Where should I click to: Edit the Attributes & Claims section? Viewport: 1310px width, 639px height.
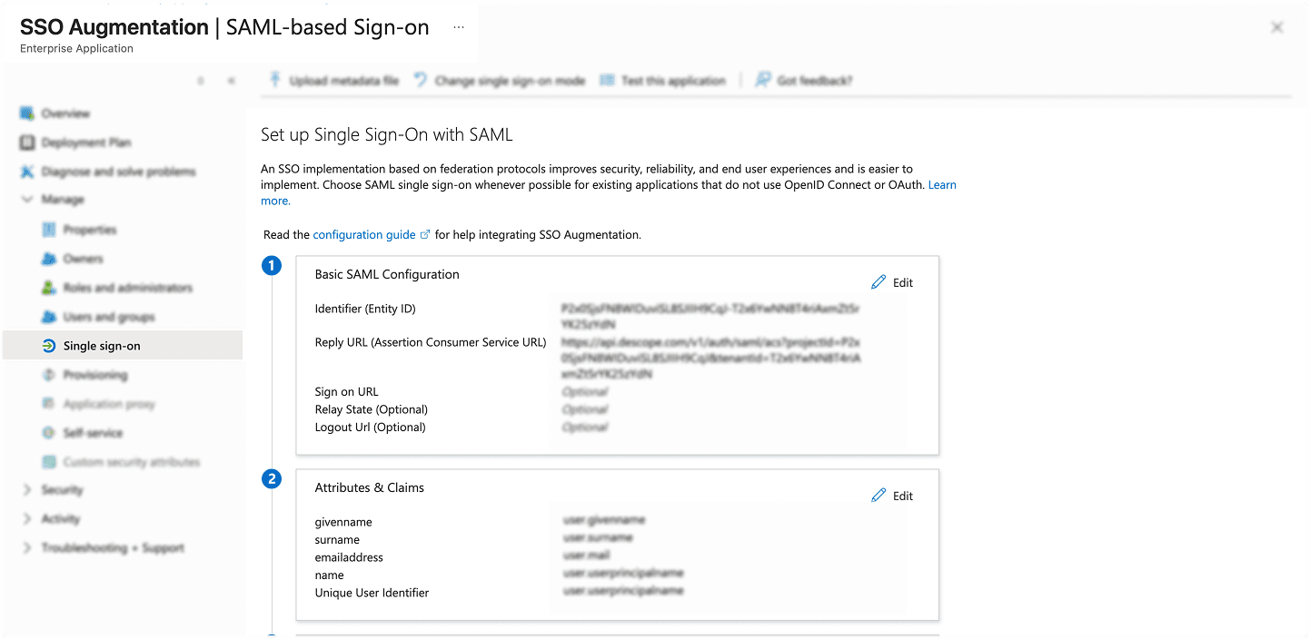[892, 496]
